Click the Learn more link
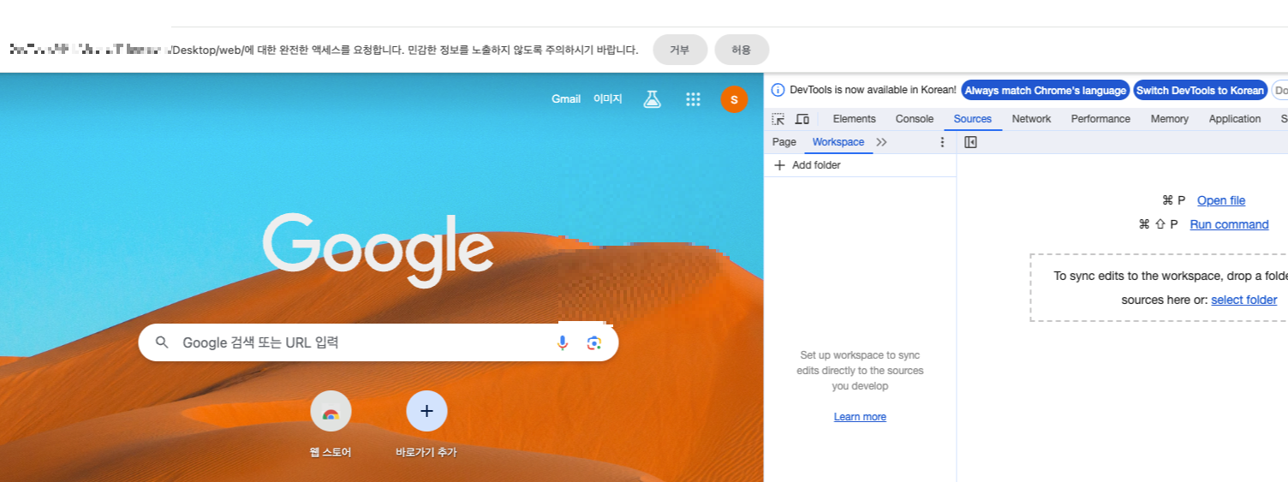1288x482 pixels. pyautogui.click(x=860, y=417)
